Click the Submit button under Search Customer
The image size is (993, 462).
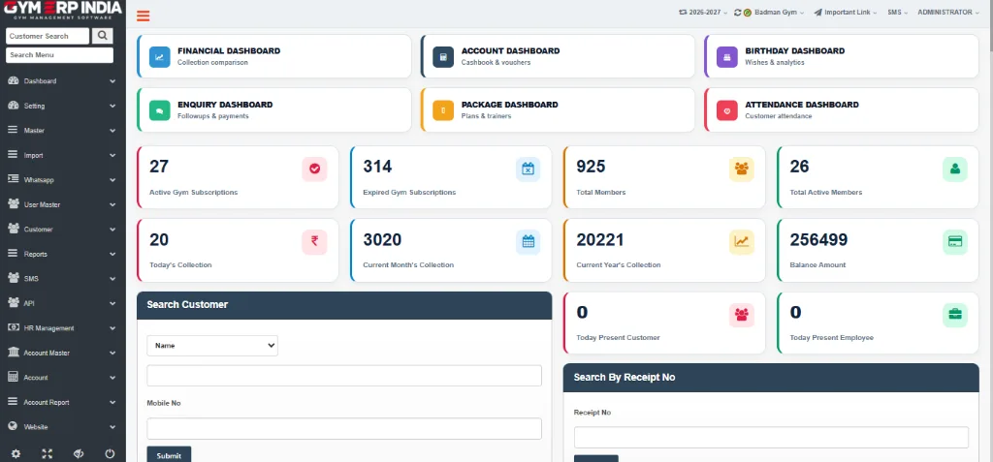point(169,454)
